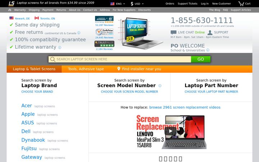The width and height of the screenshot is (259, 162).
Task: Select Gateway laptop screens
Action: point(32,157)
